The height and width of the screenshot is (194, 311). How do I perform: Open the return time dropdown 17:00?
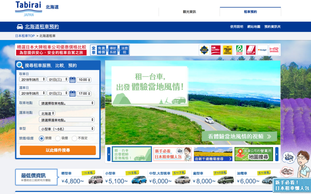pos(84,93)
